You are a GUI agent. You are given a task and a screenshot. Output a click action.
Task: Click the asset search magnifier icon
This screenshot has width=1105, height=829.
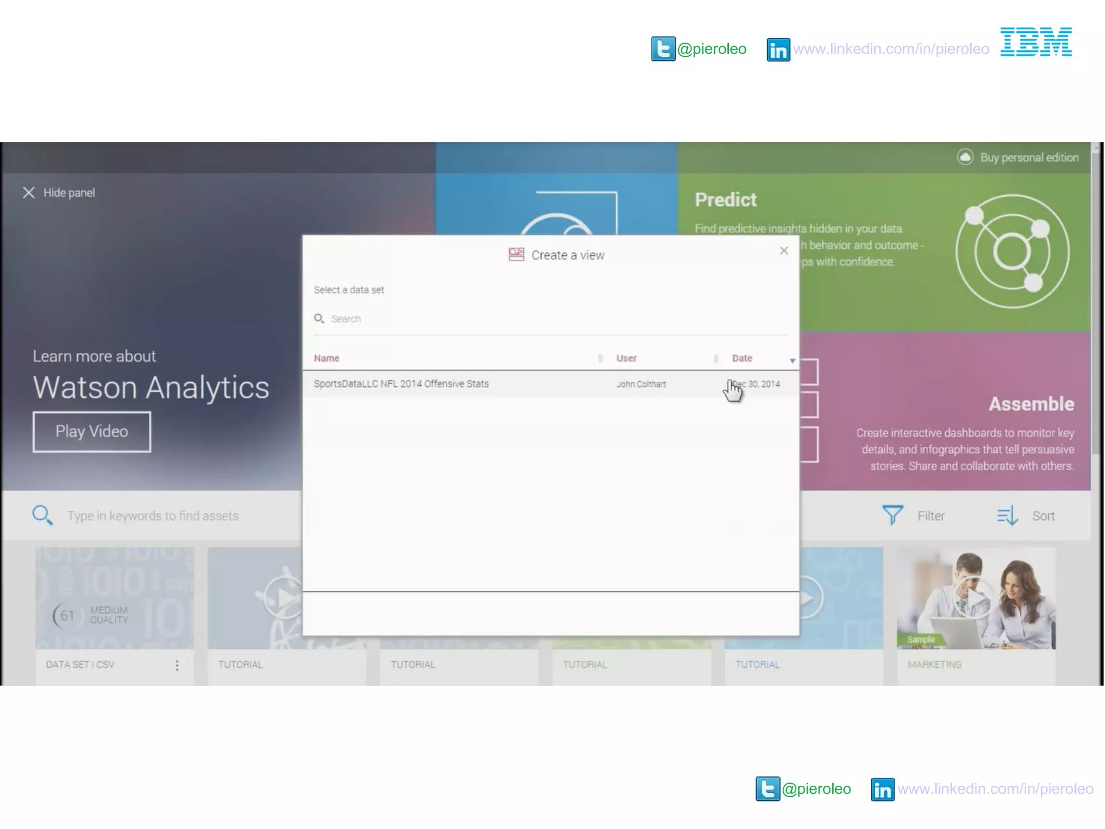pyautogui.click(x=42, y=515)
